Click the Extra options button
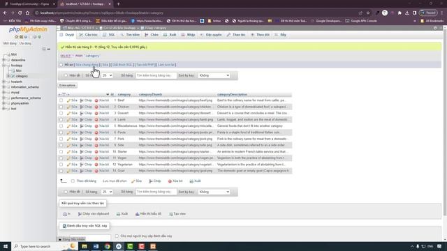Screen dimensions: 447x251 [x=68, y=85]
